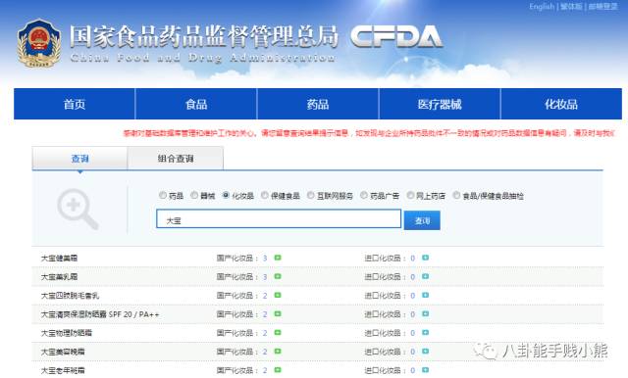Click import count 0 in 大宝健美霜 row
The image size is (628, 378).
412,259
